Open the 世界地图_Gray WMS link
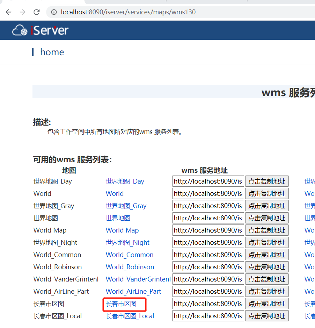Viewport: 315px width, 328px height. tap(126, 206)
